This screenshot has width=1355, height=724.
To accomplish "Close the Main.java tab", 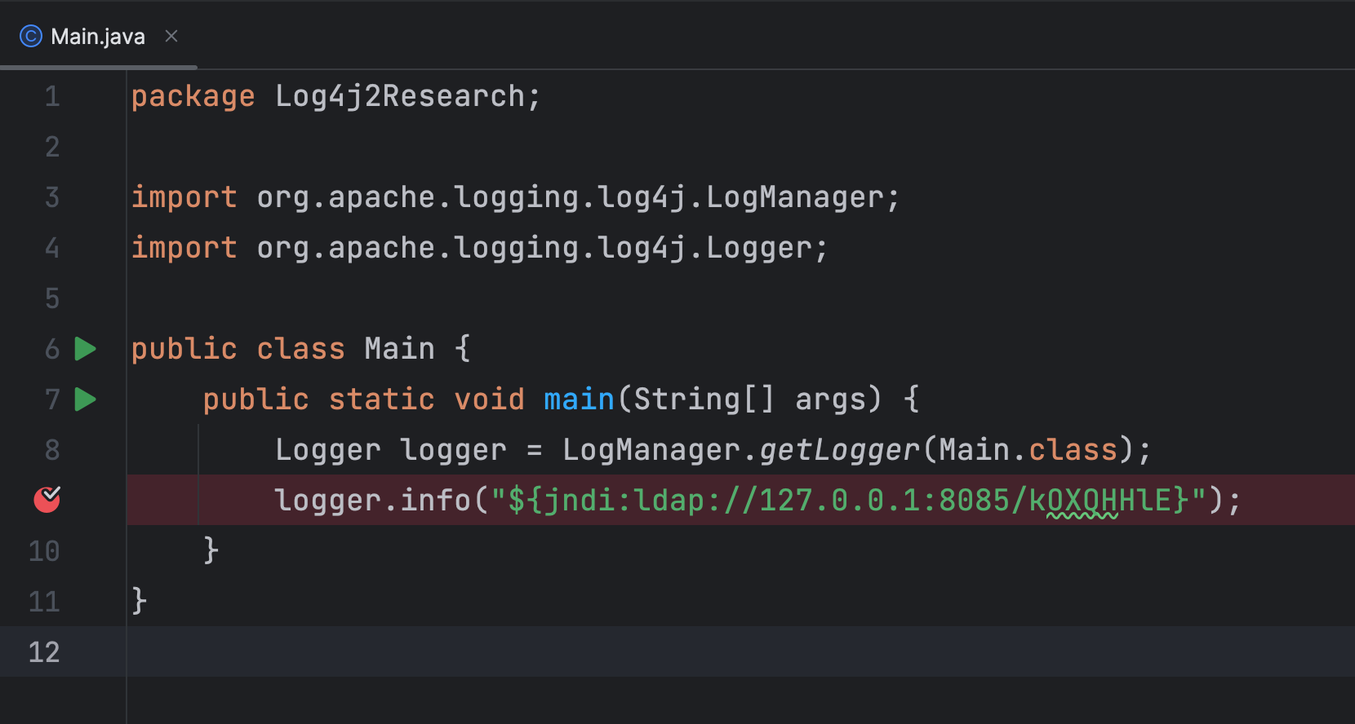I will 171,36.
